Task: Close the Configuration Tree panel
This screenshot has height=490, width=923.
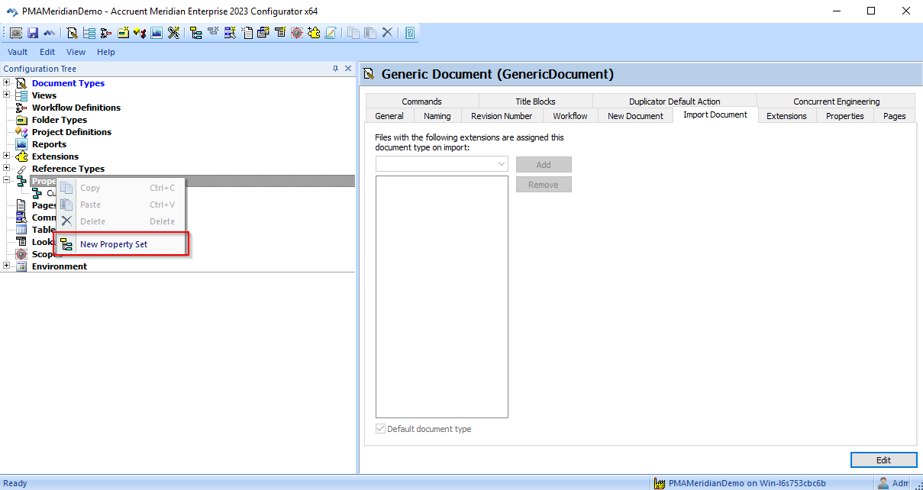Action: tap(348, 69)
